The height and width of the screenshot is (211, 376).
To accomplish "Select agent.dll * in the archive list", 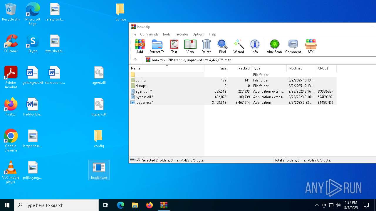I will pyautogui.click(x=233, y=91).
